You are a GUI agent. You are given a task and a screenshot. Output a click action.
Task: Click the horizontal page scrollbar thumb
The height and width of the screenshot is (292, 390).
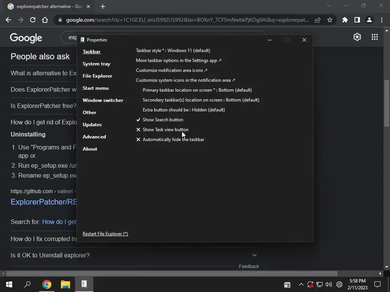[x=172, y=274]
